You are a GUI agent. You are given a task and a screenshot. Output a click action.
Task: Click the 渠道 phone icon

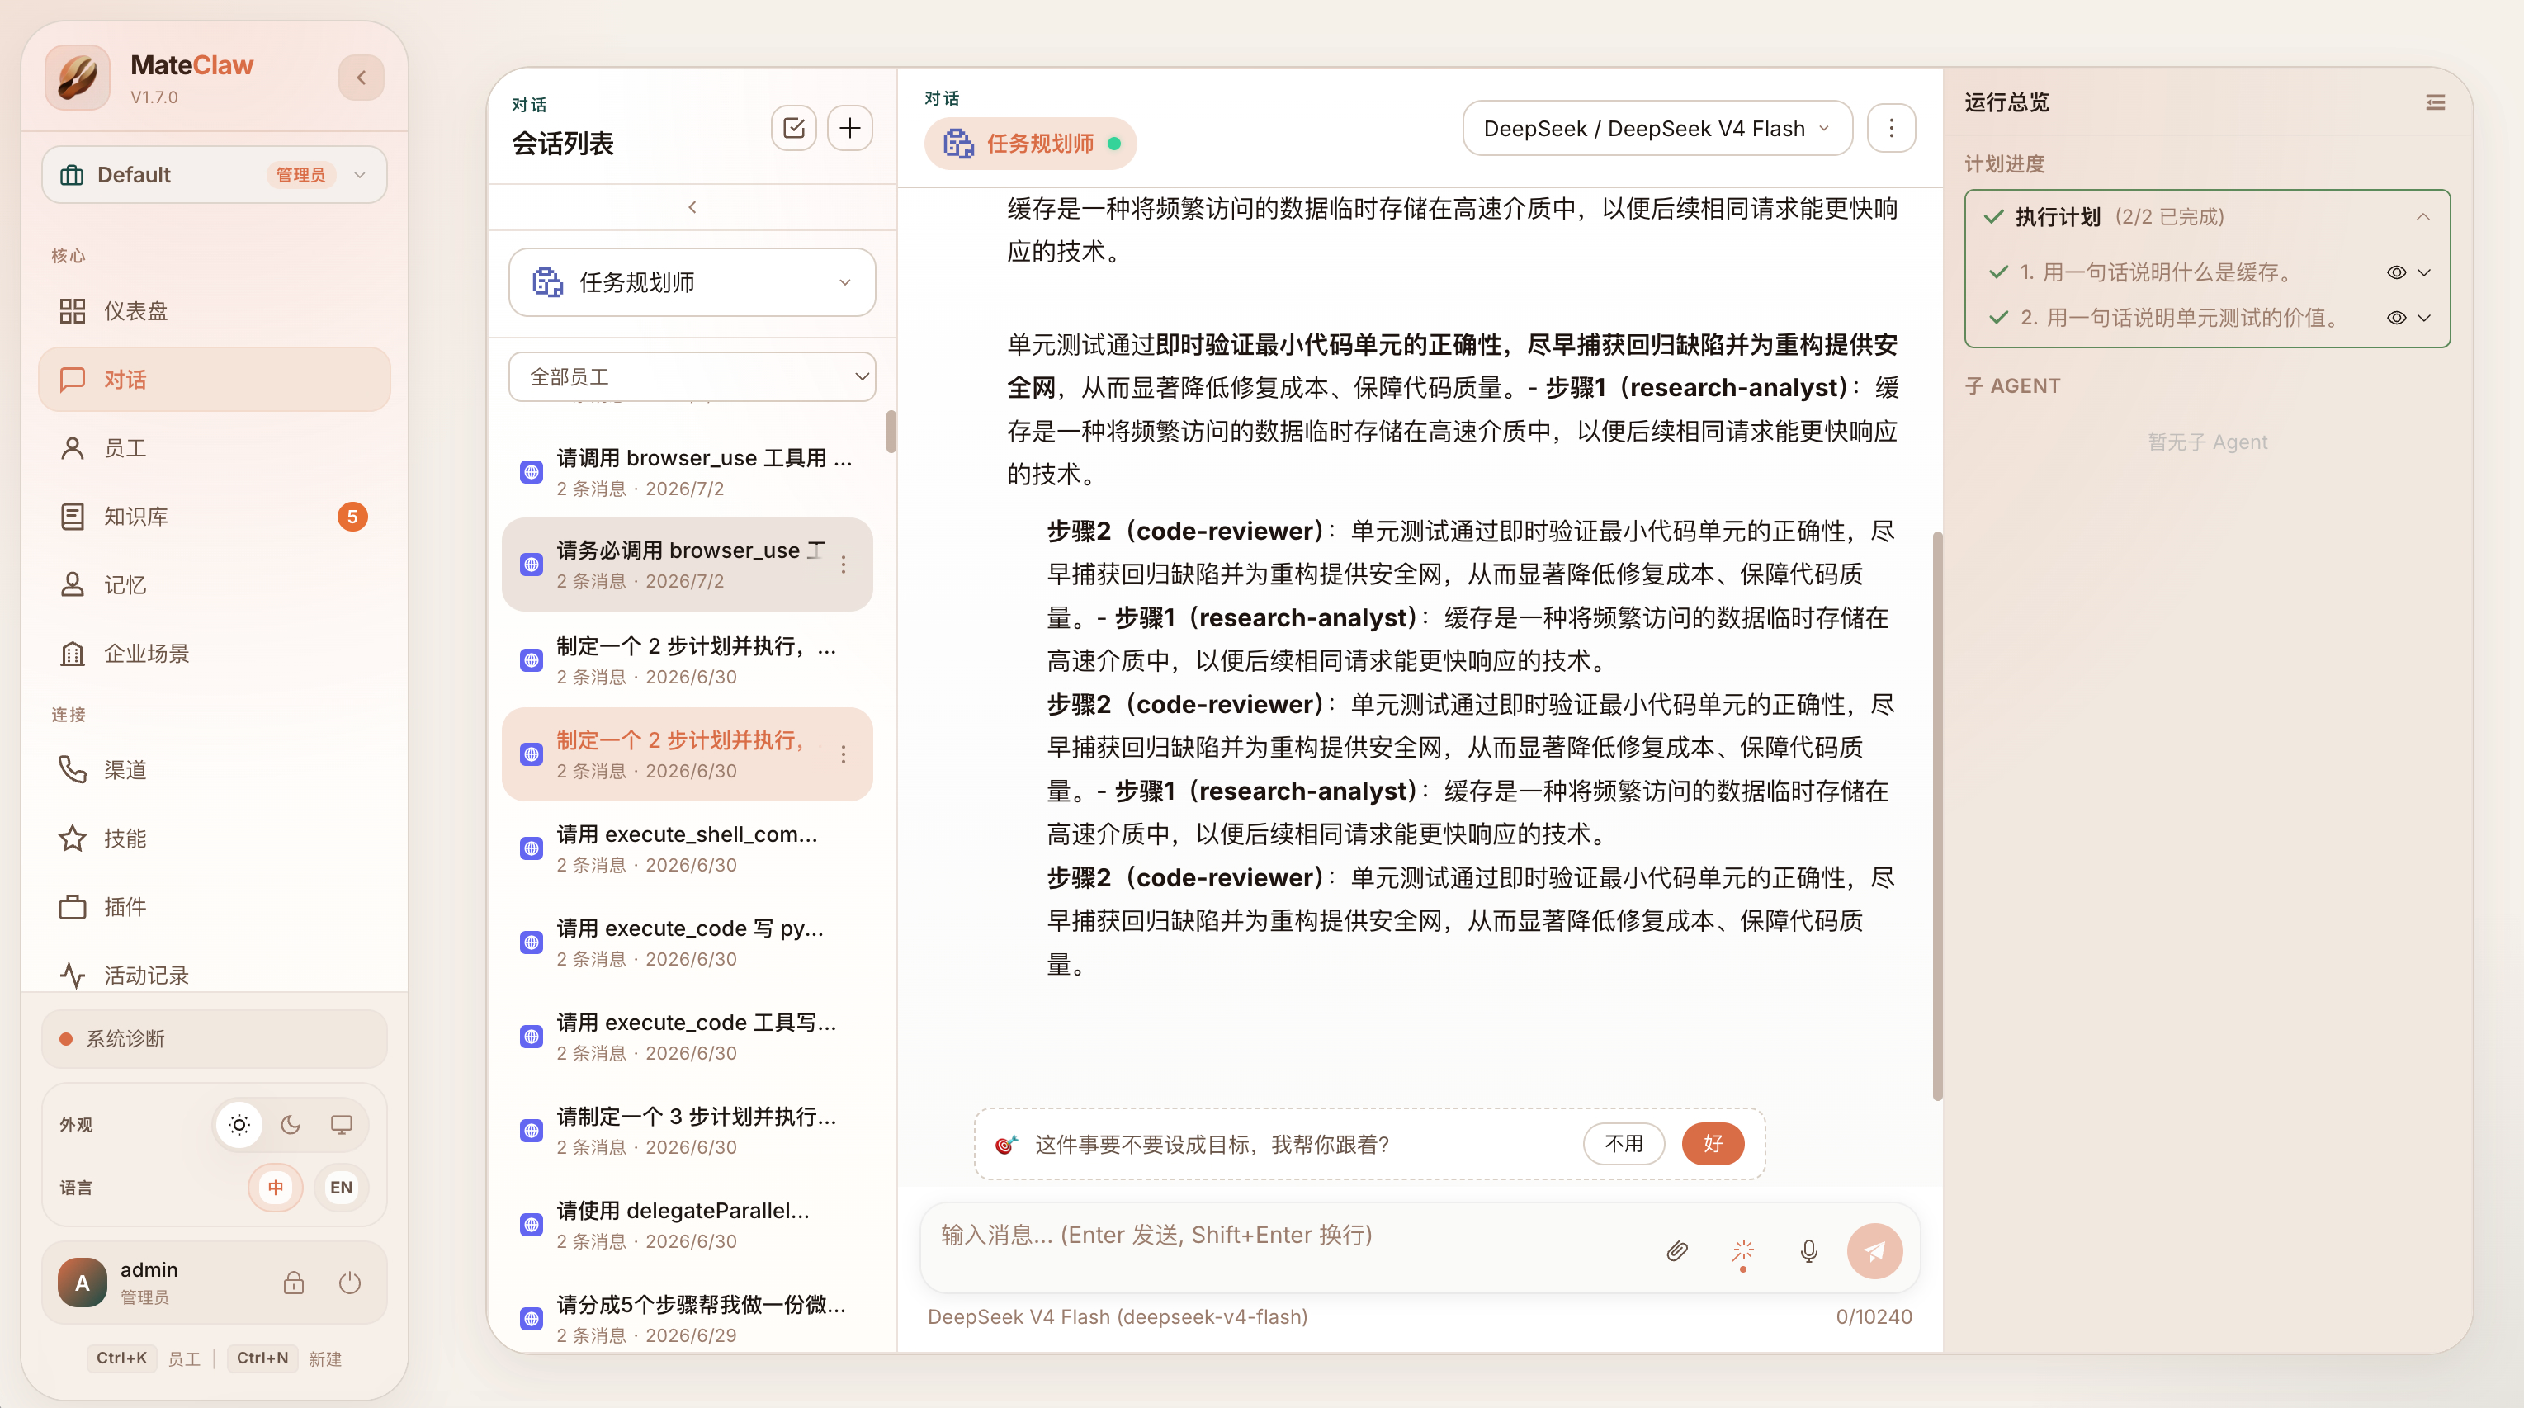(x=73, y=769)
